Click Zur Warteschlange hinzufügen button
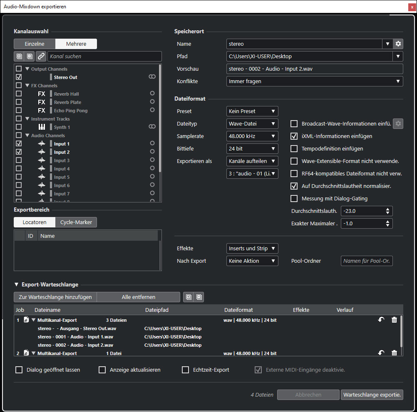417x412 pixels. click(x=55, y=297)
